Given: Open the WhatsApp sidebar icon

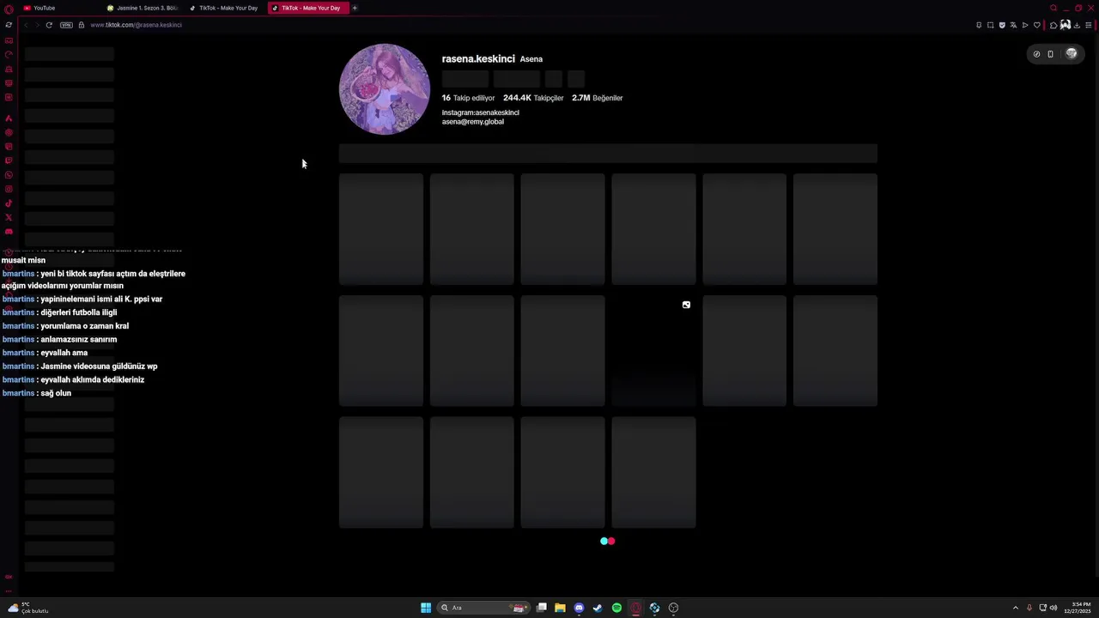Looking at the screenshot, I should [9, 175].
